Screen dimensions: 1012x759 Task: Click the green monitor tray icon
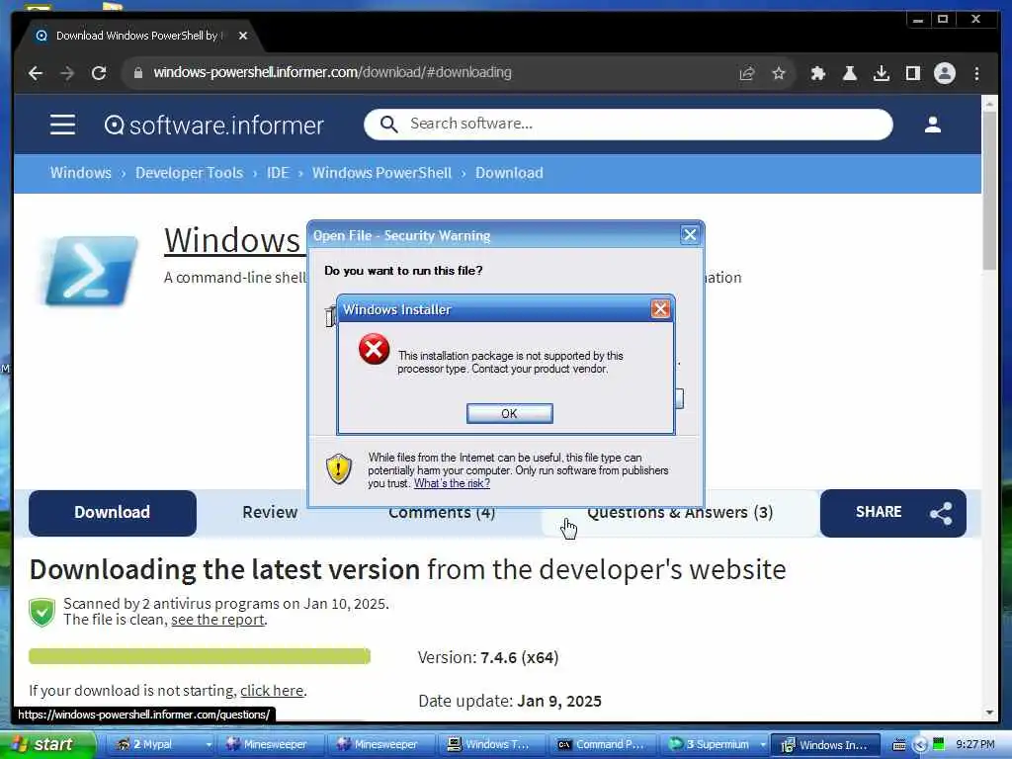pyautogui.click(x=939, y=744)
